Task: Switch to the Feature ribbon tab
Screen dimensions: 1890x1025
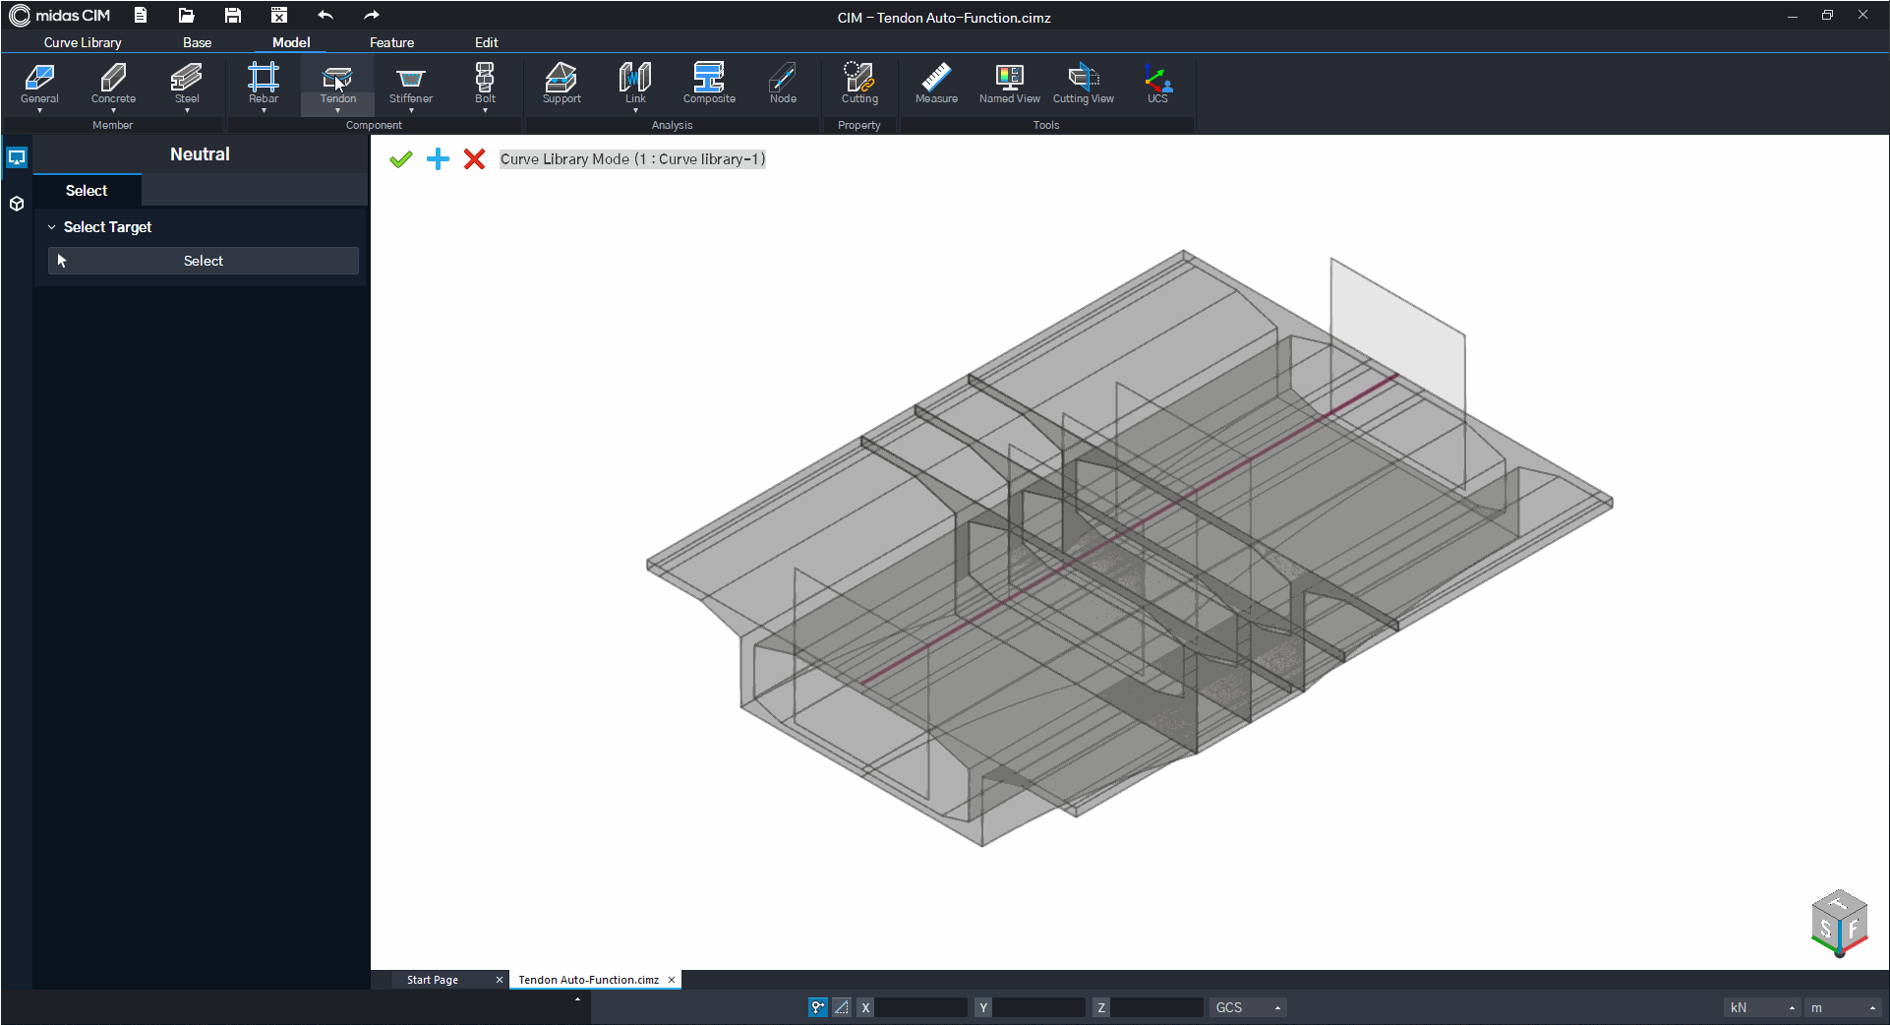Action: [x=391, y=42]
